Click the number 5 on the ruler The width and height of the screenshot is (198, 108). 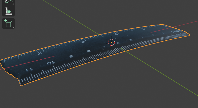[144, 28]
